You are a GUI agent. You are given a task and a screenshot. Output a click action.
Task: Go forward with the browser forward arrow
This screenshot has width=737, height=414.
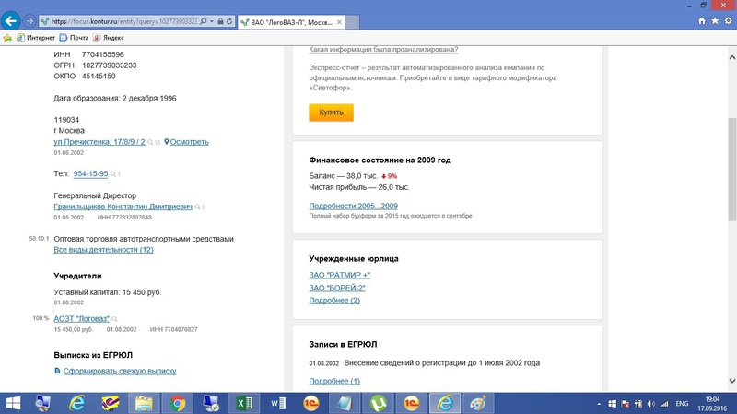tap(29, 21)
